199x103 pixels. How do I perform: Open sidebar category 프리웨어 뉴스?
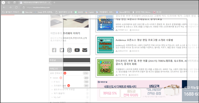coord(60,86)
